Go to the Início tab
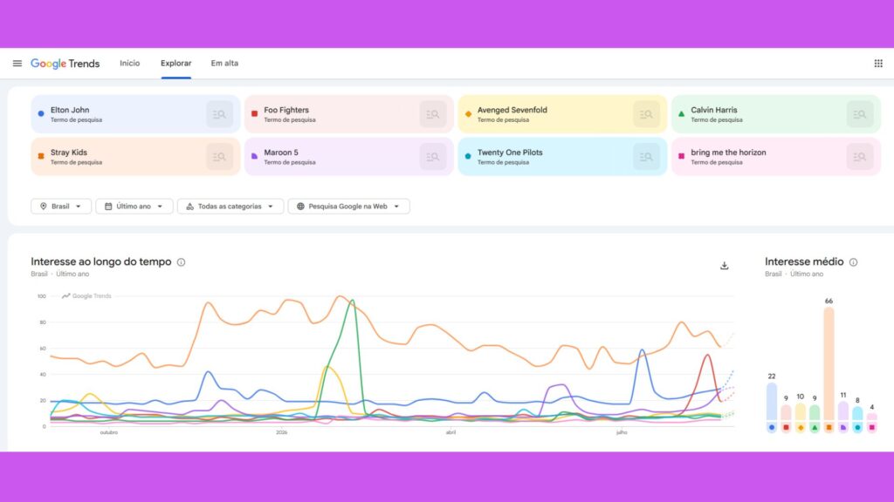 [129, 63]
